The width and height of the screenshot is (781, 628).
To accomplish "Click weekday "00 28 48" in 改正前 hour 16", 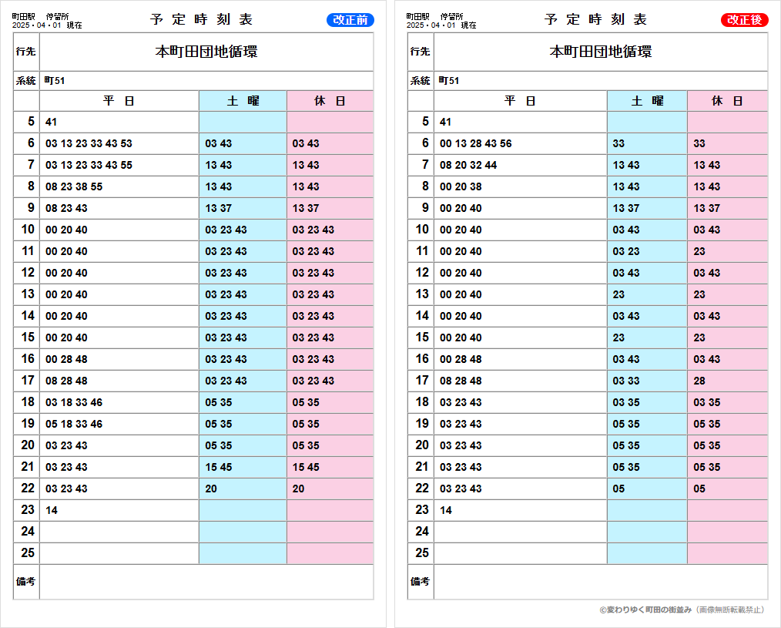I will tap(66, 359).
